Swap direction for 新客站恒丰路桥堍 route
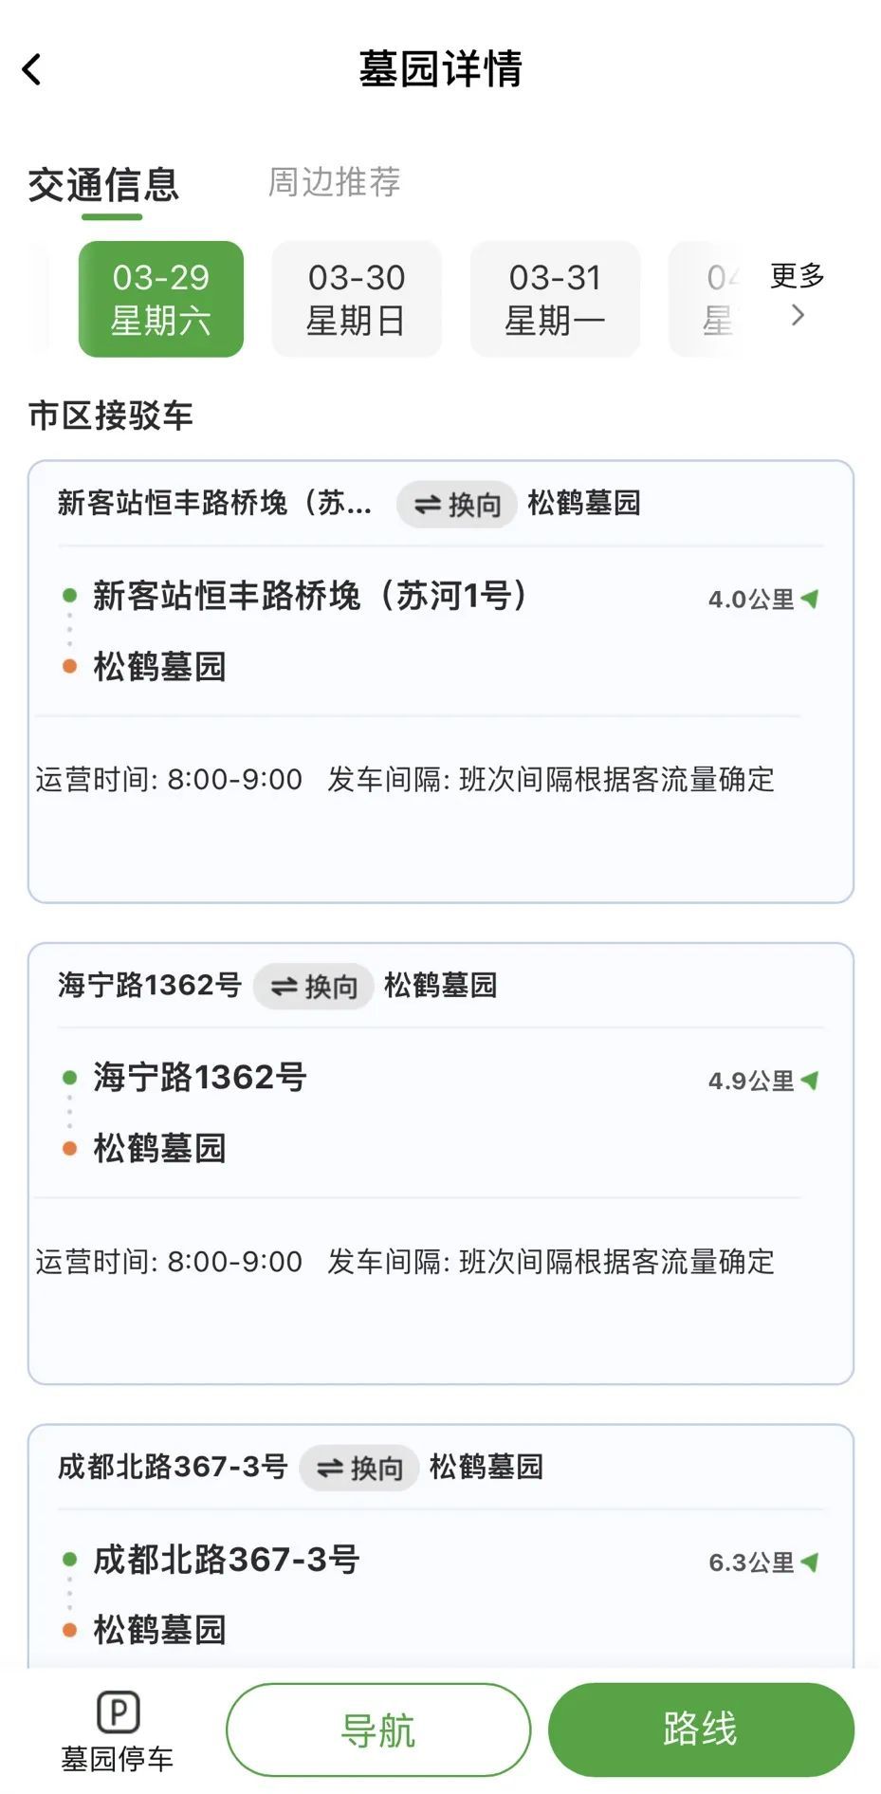 [x=457, y=504]
